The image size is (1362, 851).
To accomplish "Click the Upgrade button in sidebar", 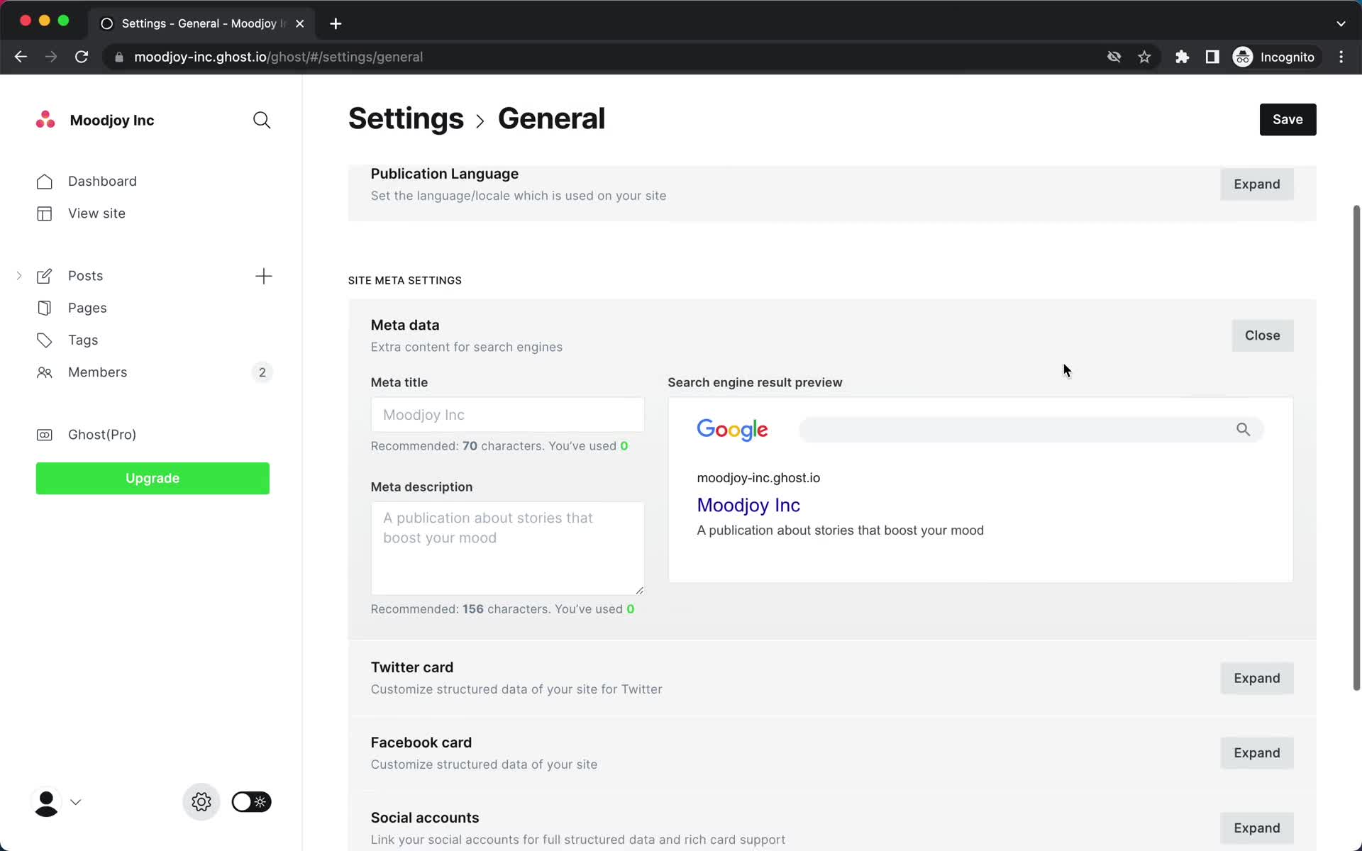I will [152, 477].
